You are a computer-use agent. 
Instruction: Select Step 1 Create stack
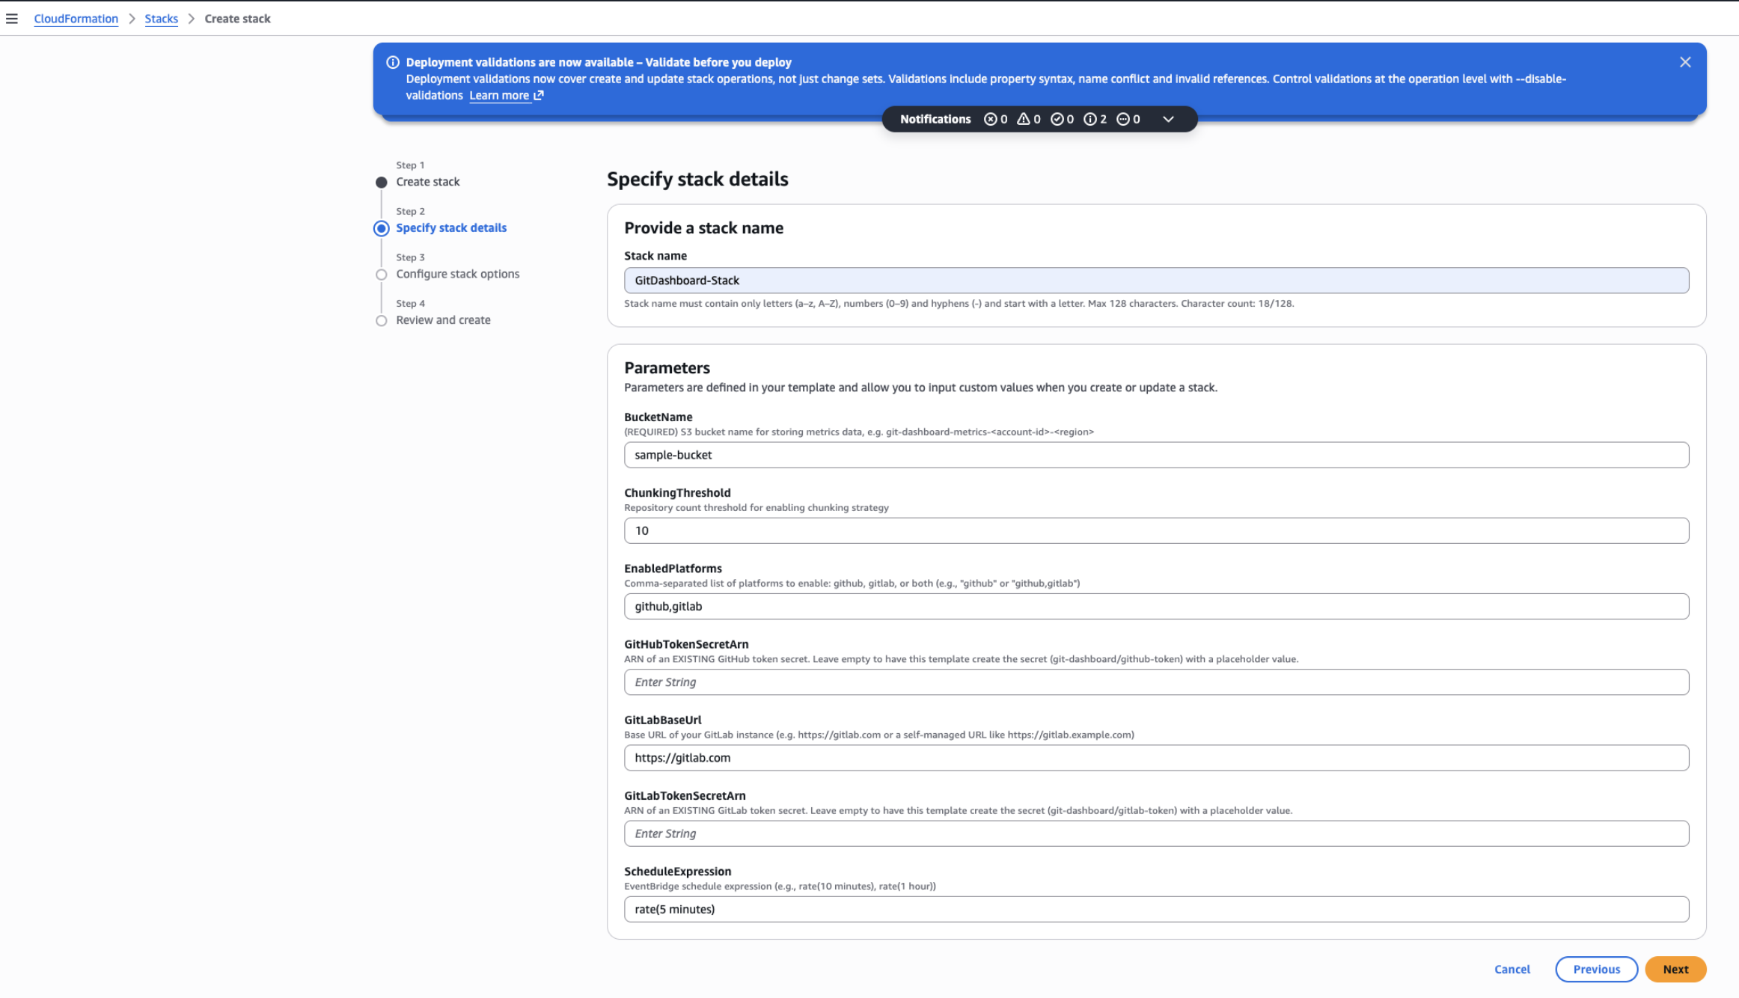428,182
